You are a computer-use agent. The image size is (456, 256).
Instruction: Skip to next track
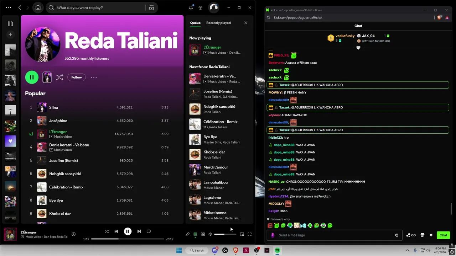coord(139,231)
